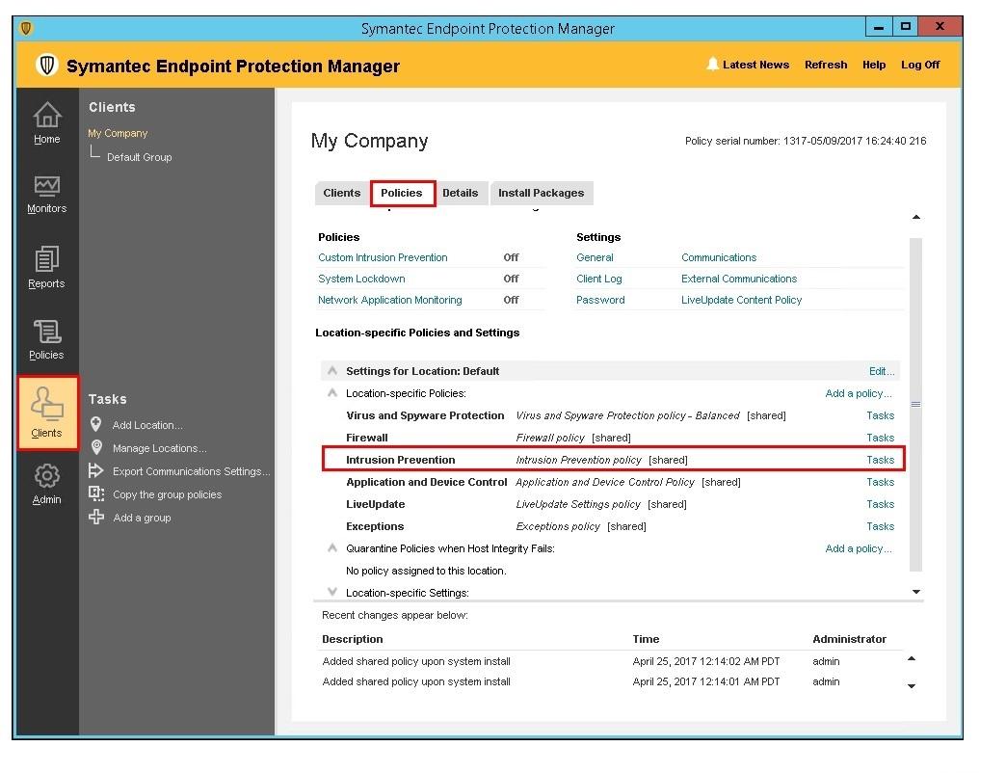Open the Reports section icon

[47, 259]
